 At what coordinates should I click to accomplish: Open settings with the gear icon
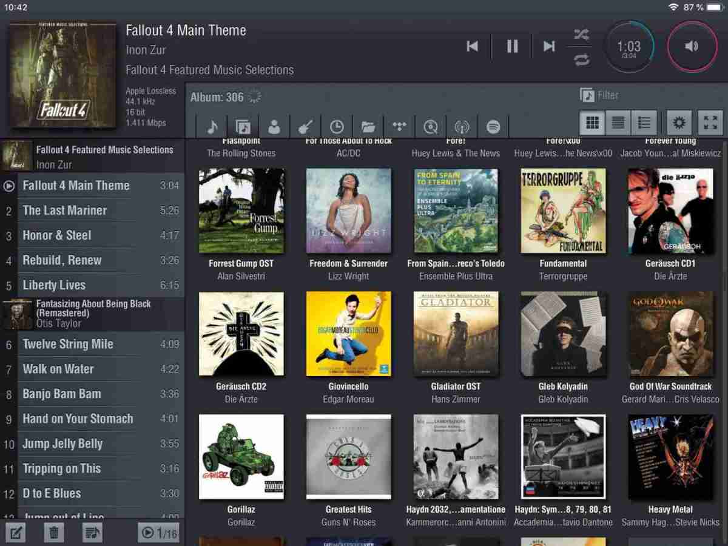click(679, 123)
